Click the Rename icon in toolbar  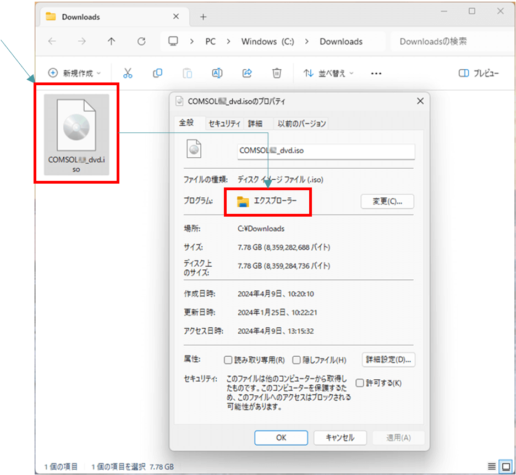coord(217,73)
